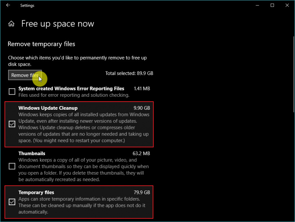Click the Temporary files entry title
The image size is (295, 222).
coord(36,192)
